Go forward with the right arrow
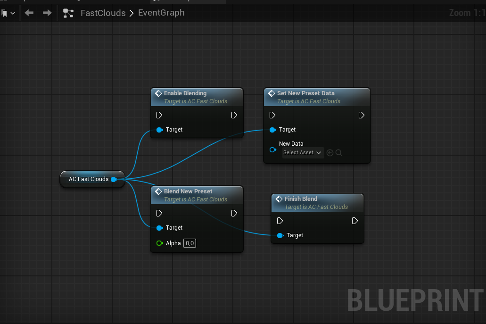 pos(47,13)
